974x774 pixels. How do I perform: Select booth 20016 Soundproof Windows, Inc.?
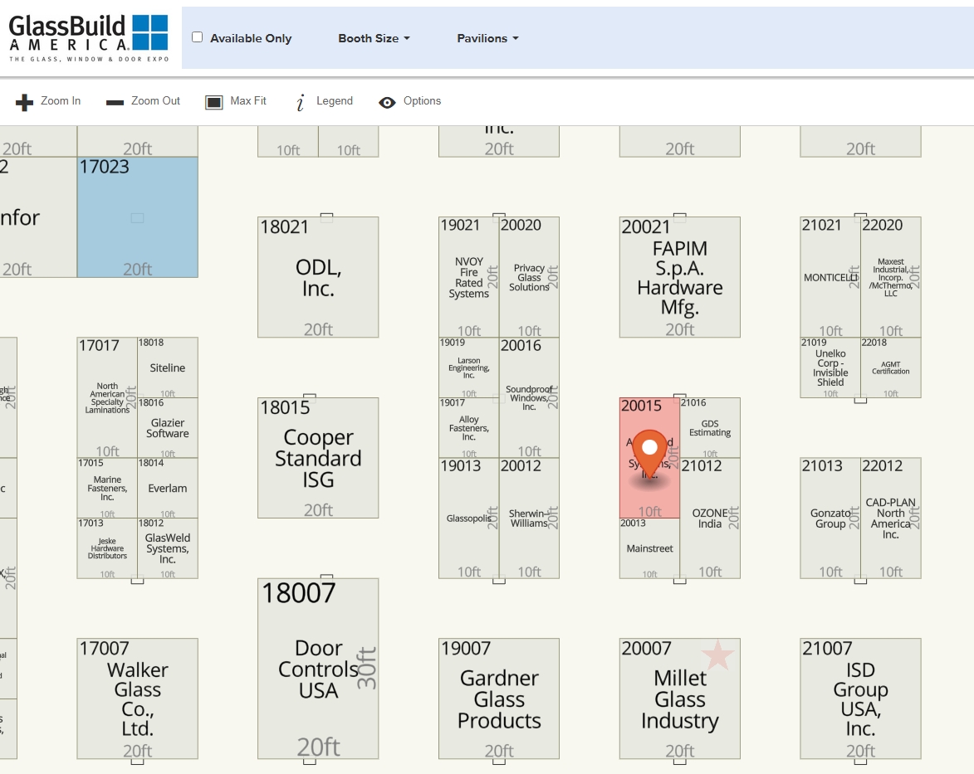pyautogui.click(x=529, y=398)
